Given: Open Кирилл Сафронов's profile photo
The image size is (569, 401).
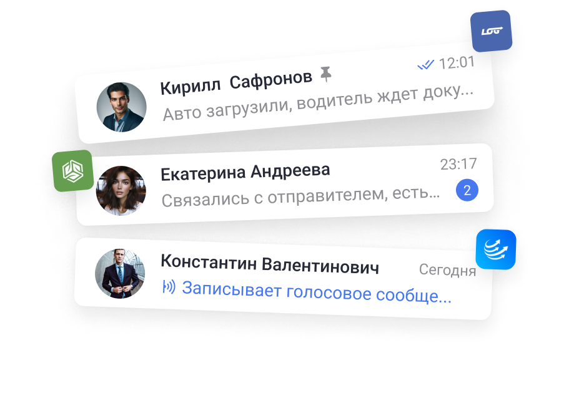Looking at the screenshot, I should pos(122,107).
